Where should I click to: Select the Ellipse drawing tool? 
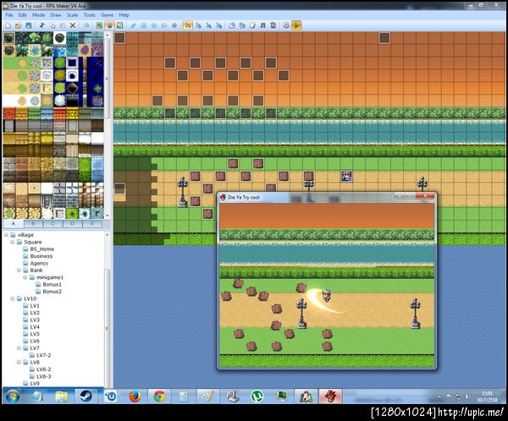[x=154, y=25]
